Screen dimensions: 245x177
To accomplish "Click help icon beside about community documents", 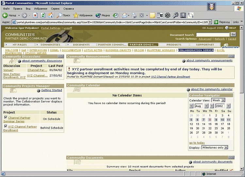I will tap(190, 162).
